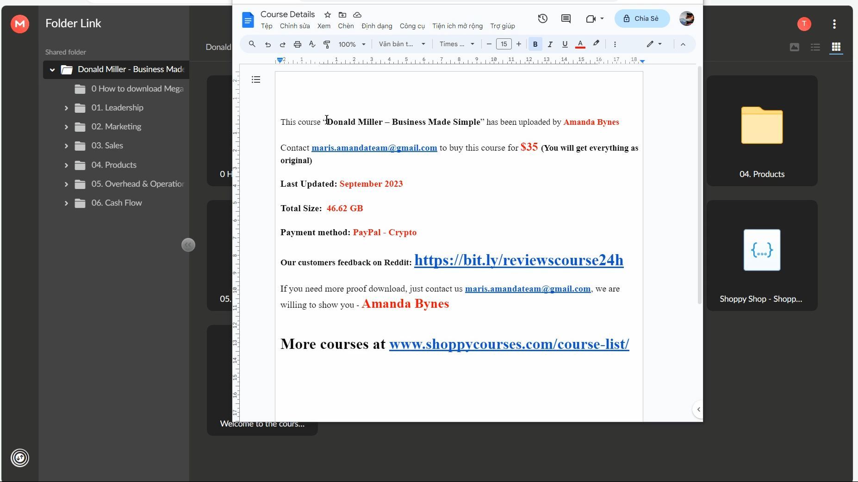Click the video meeting camera icon

tap(591, 18)
